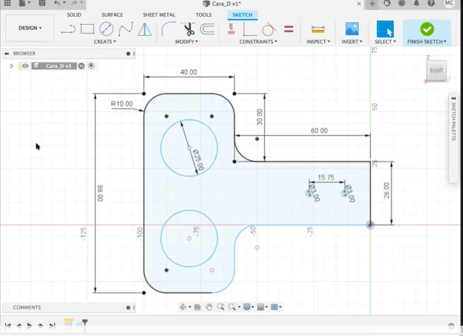Click the Measure tool icon

318,29
